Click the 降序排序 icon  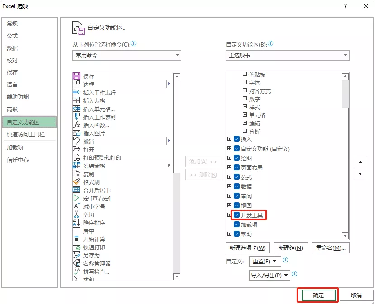[76, 222]
